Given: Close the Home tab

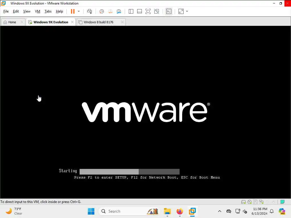Looking at the screenshot, I should [x=22, y=22].
